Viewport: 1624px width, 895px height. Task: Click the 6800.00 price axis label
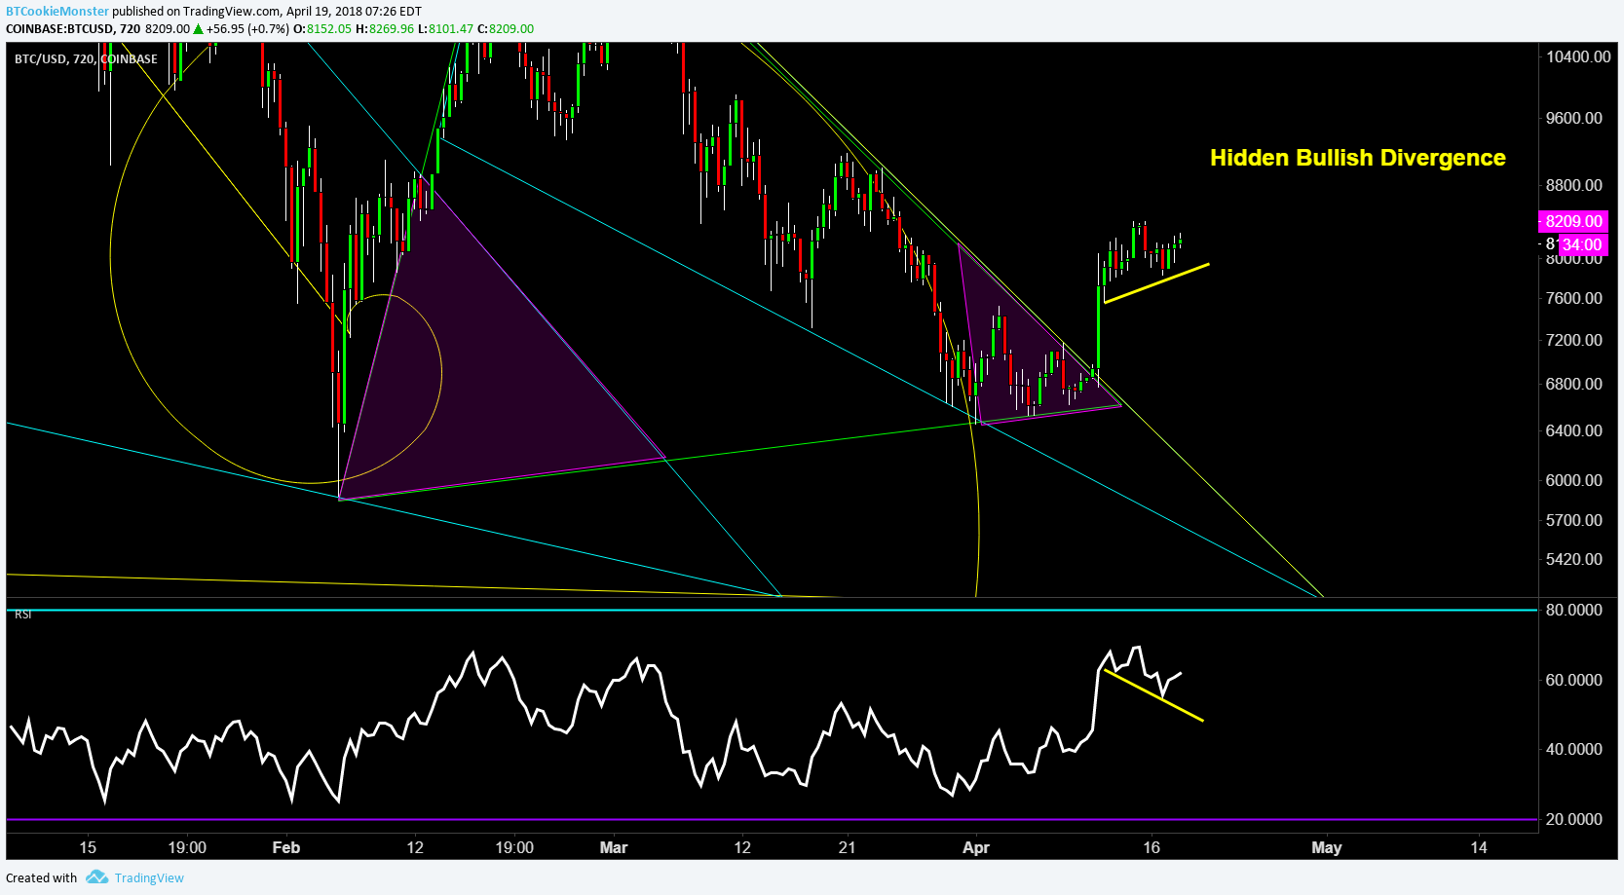click(1574, 384)
